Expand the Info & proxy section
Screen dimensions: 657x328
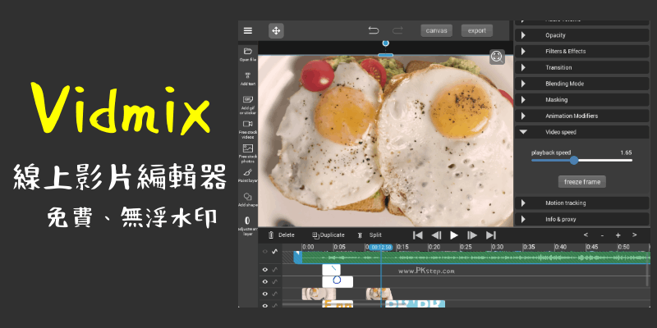coord(582,219)
